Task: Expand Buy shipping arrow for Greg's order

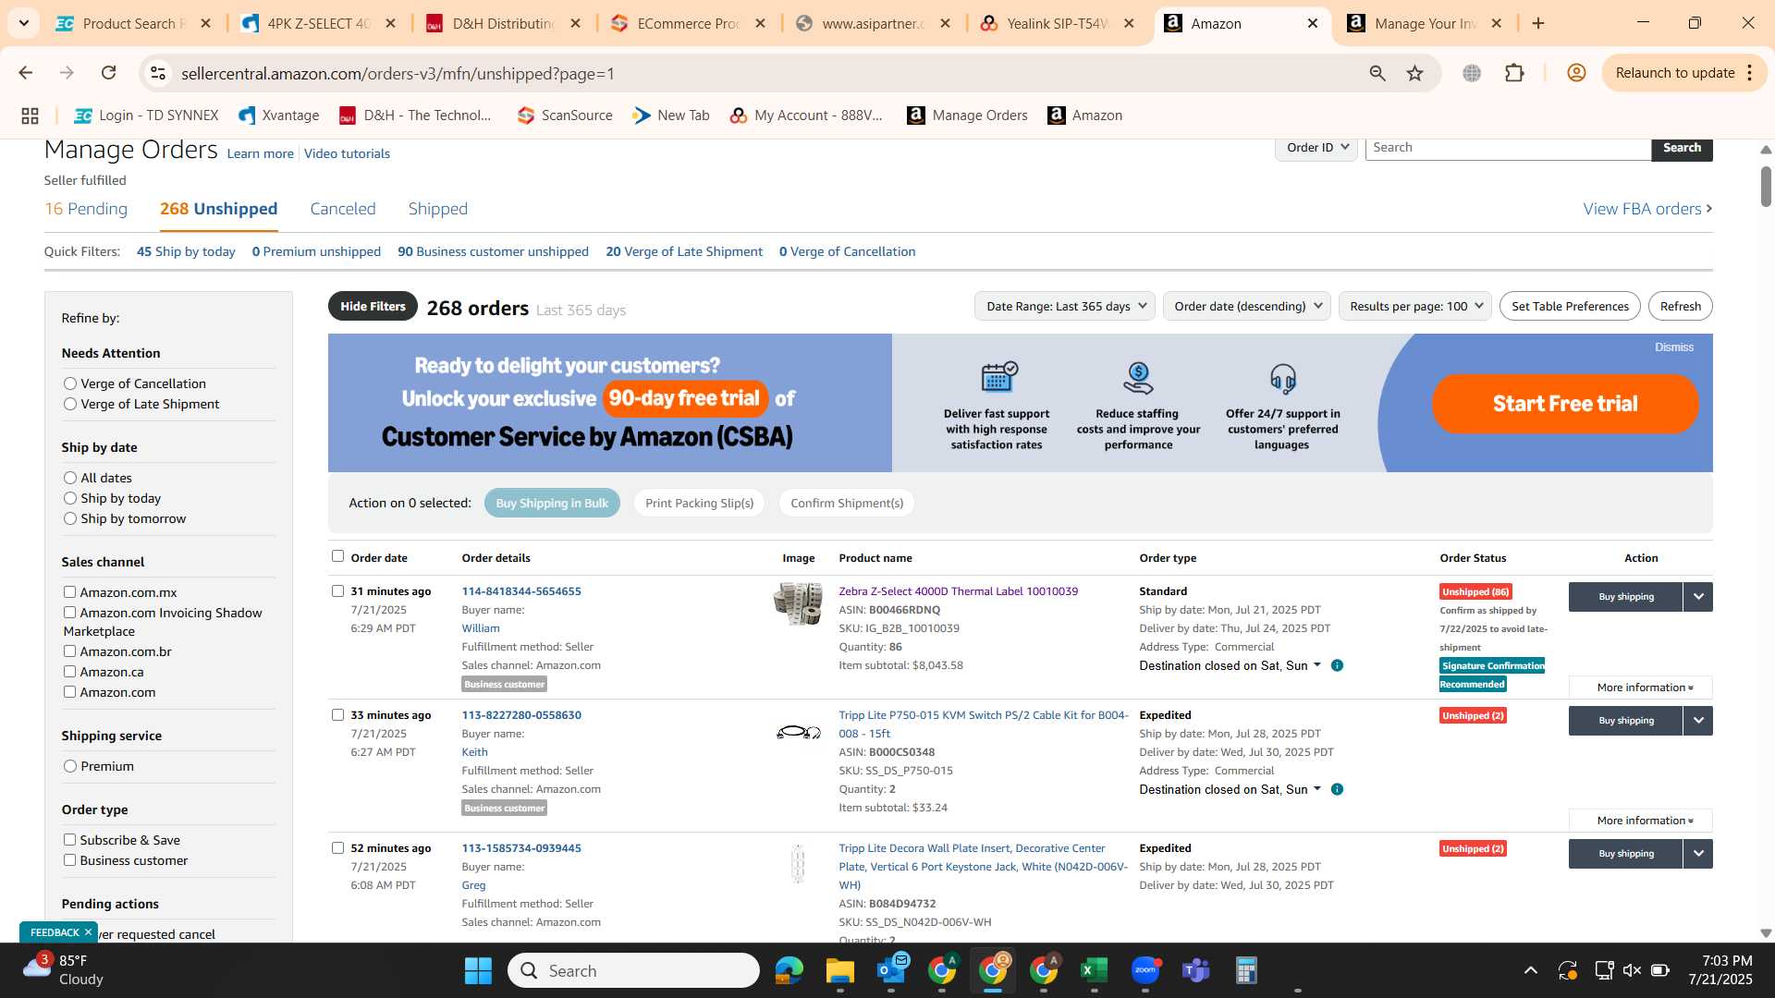Action: [1698, 854]
